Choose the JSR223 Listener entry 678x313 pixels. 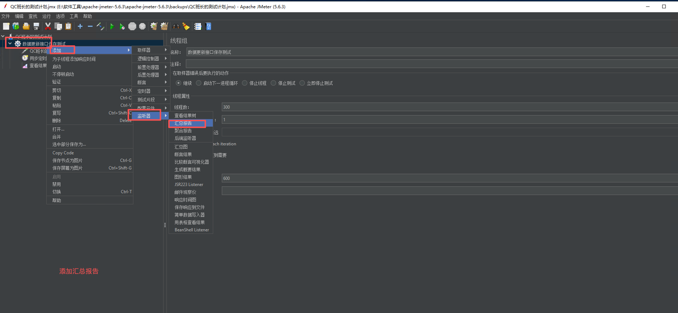tap(191, 185)
